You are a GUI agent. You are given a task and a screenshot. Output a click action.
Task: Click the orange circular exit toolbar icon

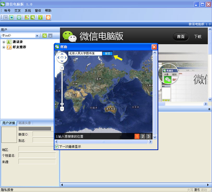(48, 17)
